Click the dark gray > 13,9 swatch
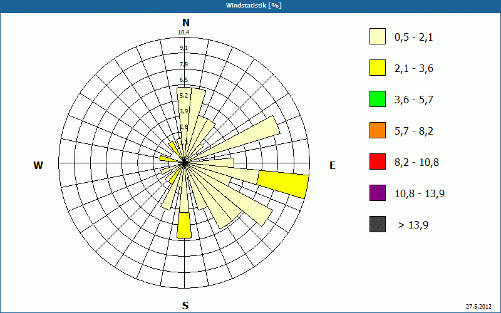Viewport: 501px width, 313px height. click(378, 224)
